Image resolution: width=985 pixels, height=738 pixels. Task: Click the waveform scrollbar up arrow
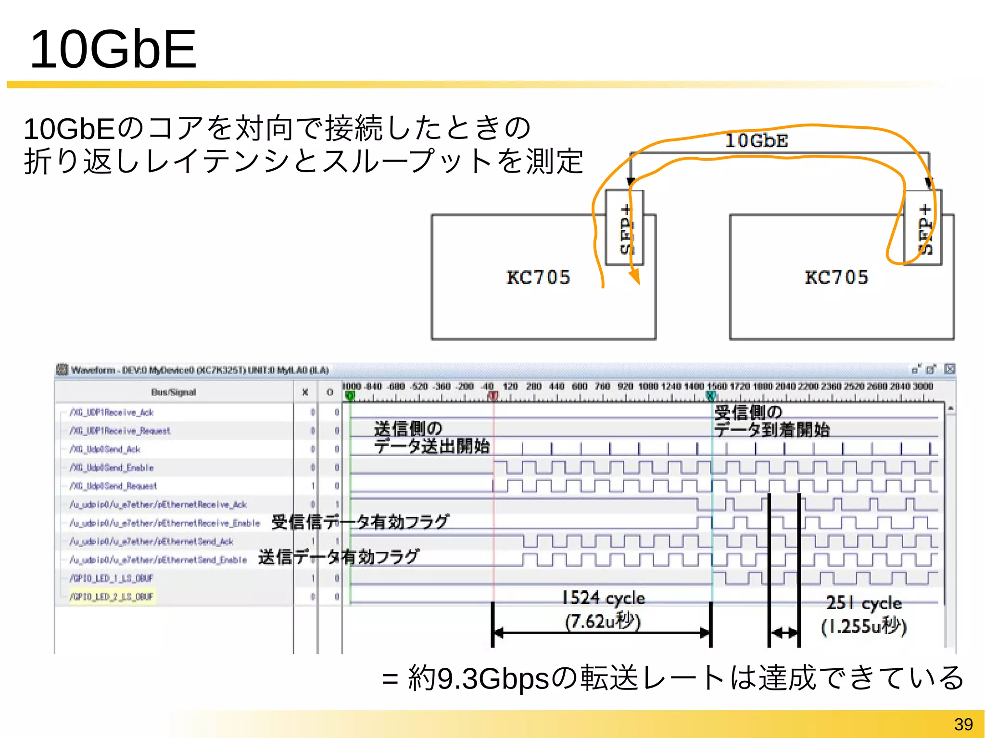(950, 409)
